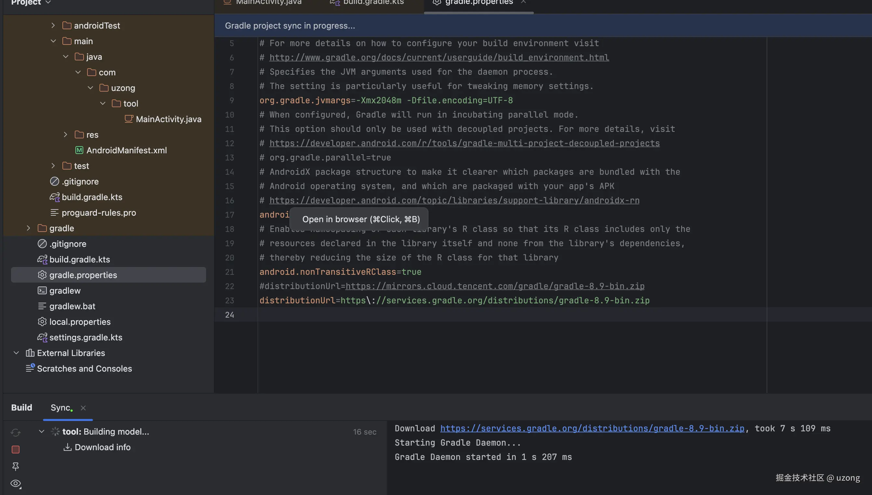The height and width of the screenshot is (495, 872).
Task: Open the gradle-8.9-bin.zip download link
Action: coord(592,428)
